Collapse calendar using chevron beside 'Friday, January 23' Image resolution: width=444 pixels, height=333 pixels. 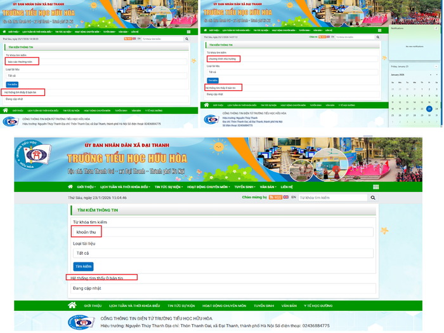[436, 65]
